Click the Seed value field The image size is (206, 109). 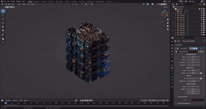[x=193, y=70]
